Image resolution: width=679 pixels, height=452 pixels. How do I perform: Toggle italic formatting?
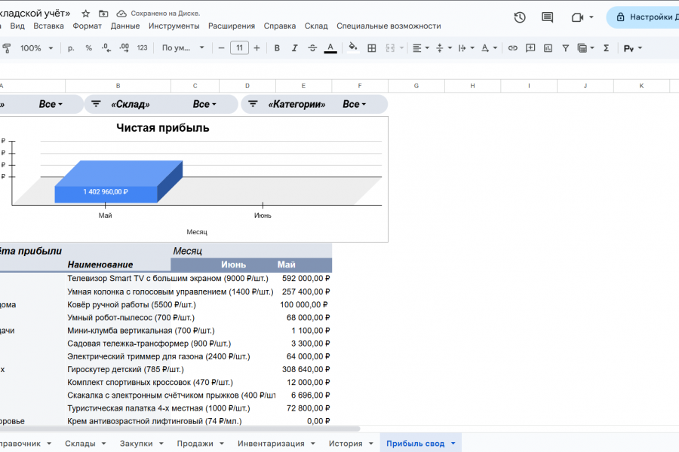coord(294,48)
